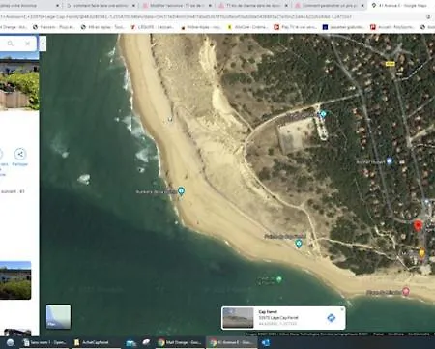Switch map layer using Plan thumbnail
This screenshot has height=349, width=435.
(x=58, y=316)
